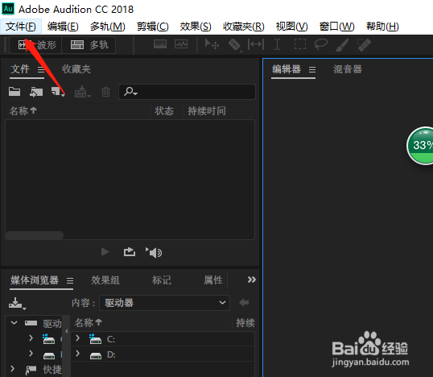Open the 文件 panel hamburger menu
This screenshot has width=433, height=377.
[41, 69]
